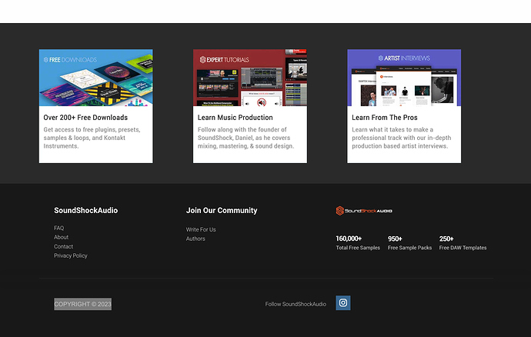Screen dimensions: 531x337
Task: Open the FAQ footer link
Action: 59,229
